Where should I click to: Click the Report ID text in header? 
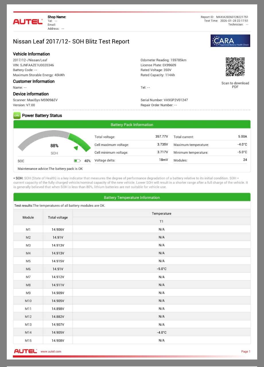point(224,17)
